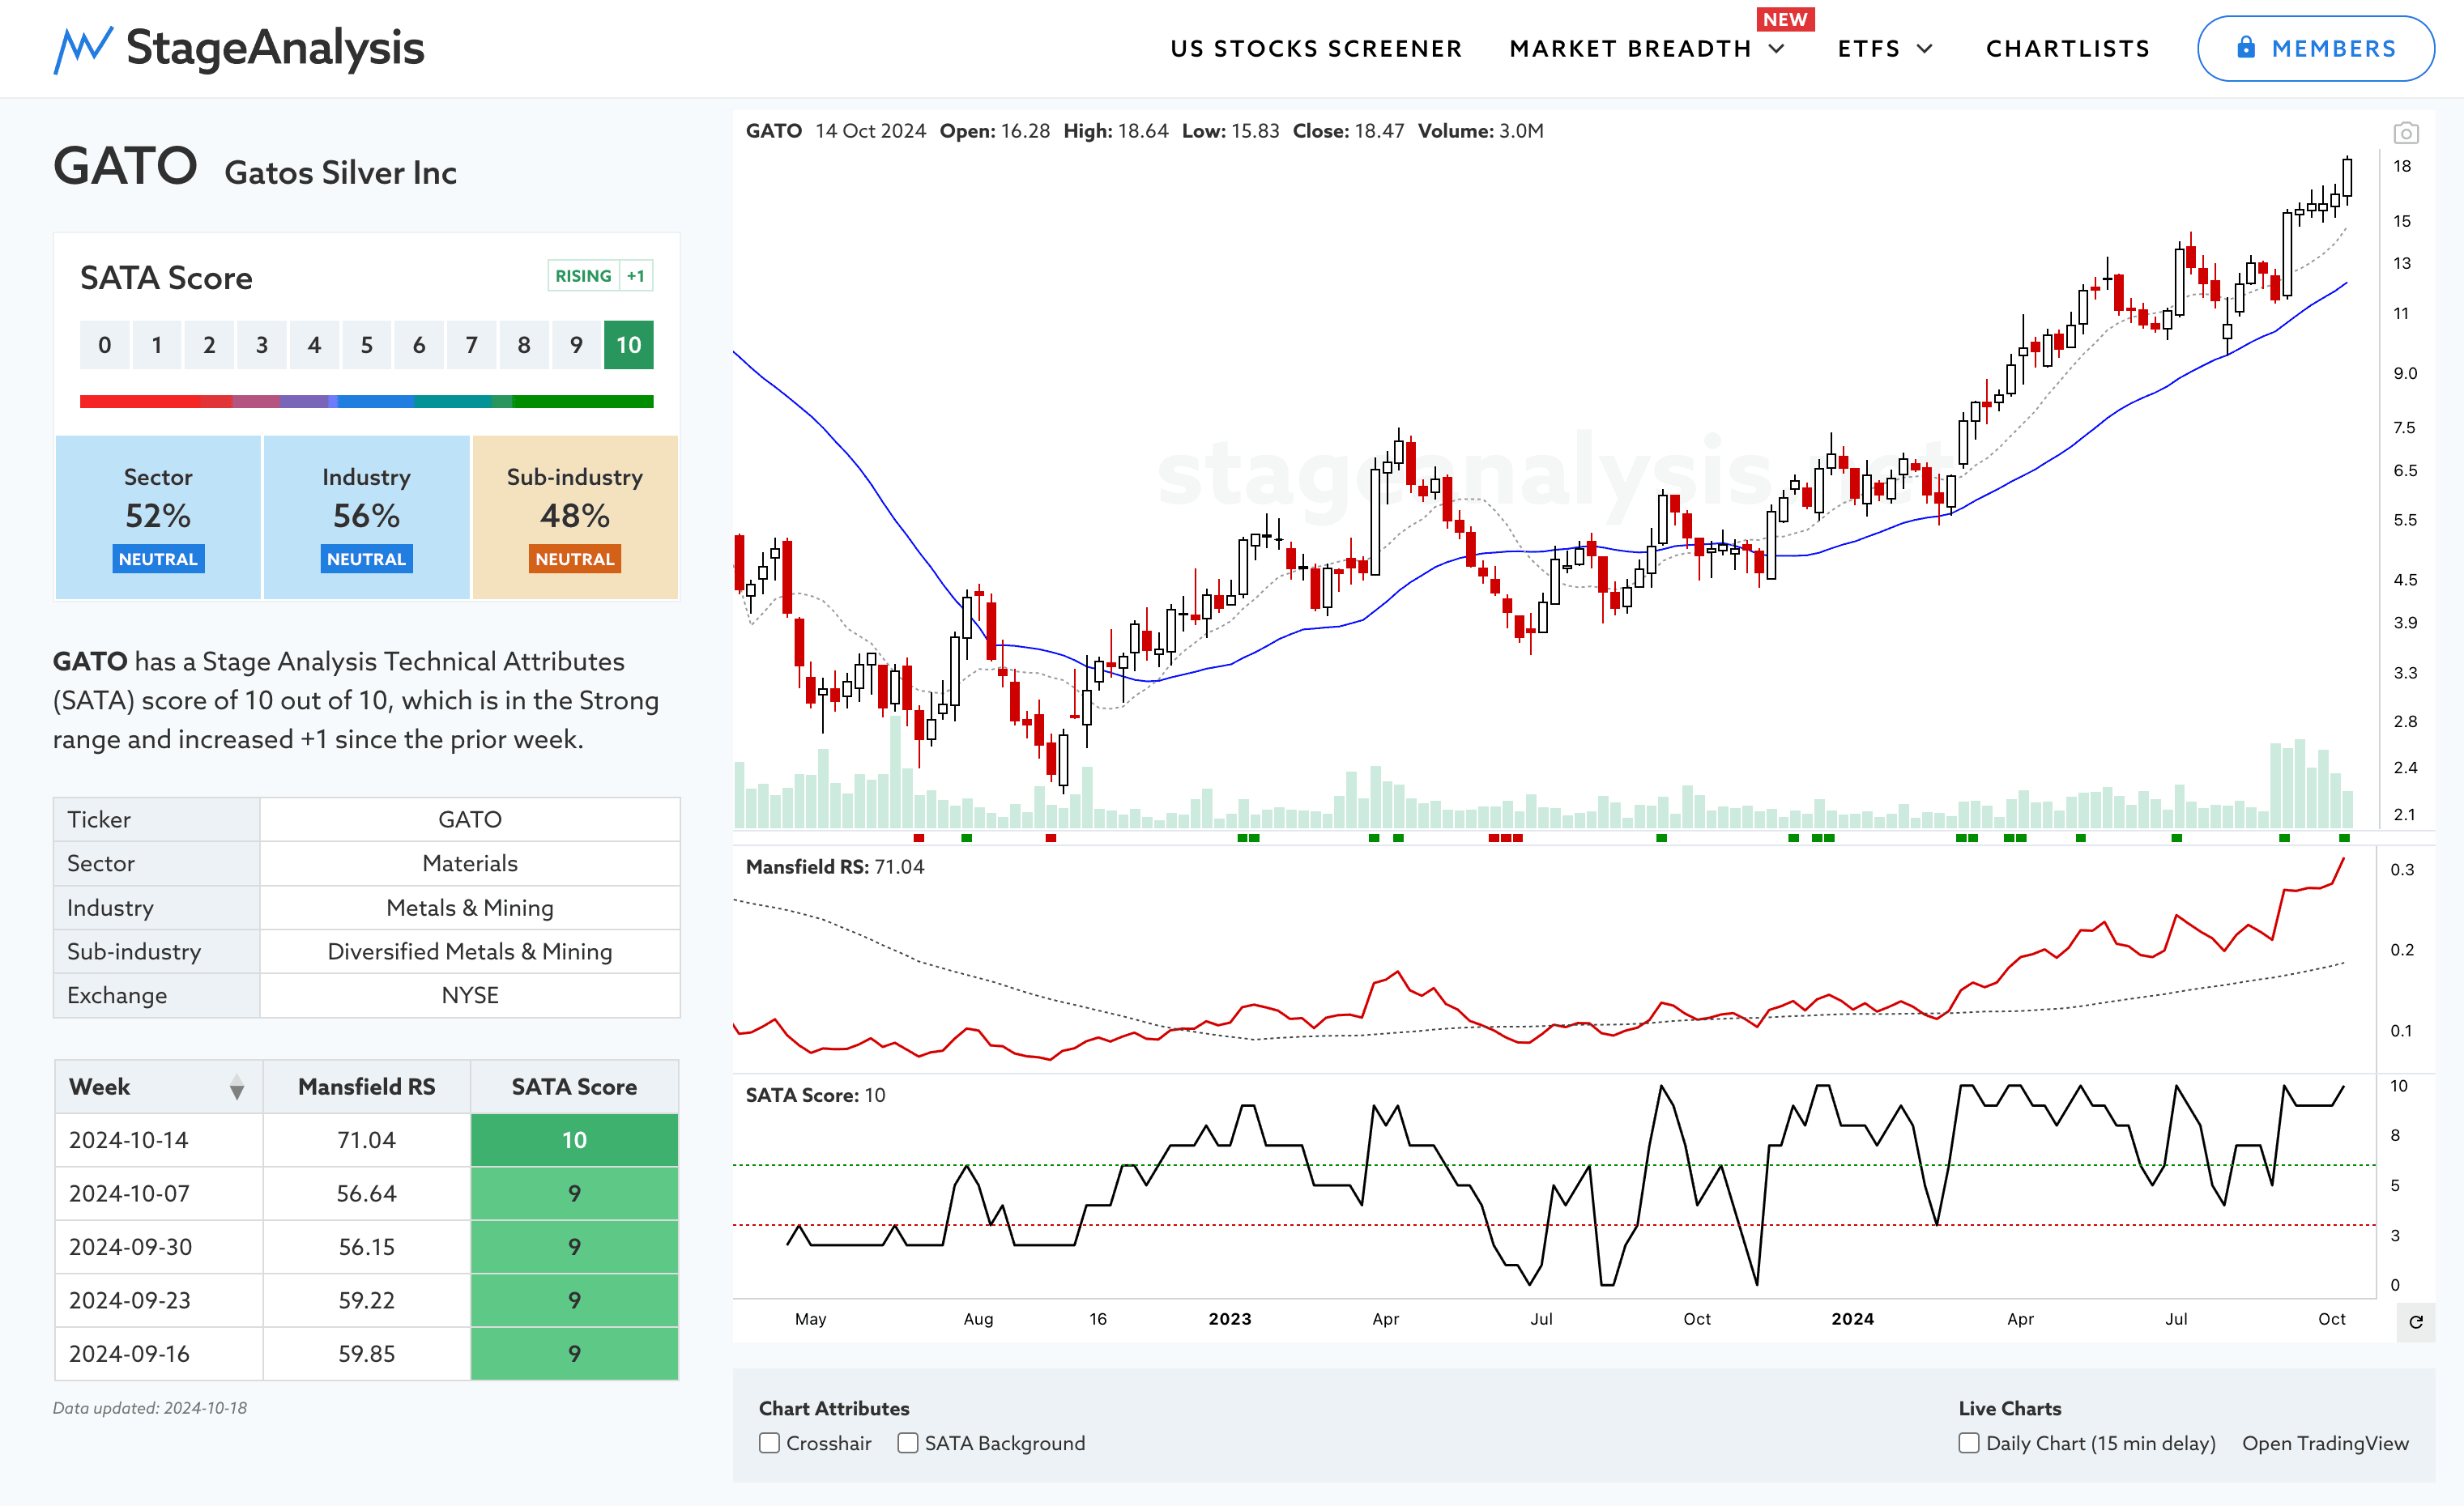The height and width of the screenshot is (1506, 2464).
Task: Click the Volume: 3.0M chart readout
Action: point(1480,131)
